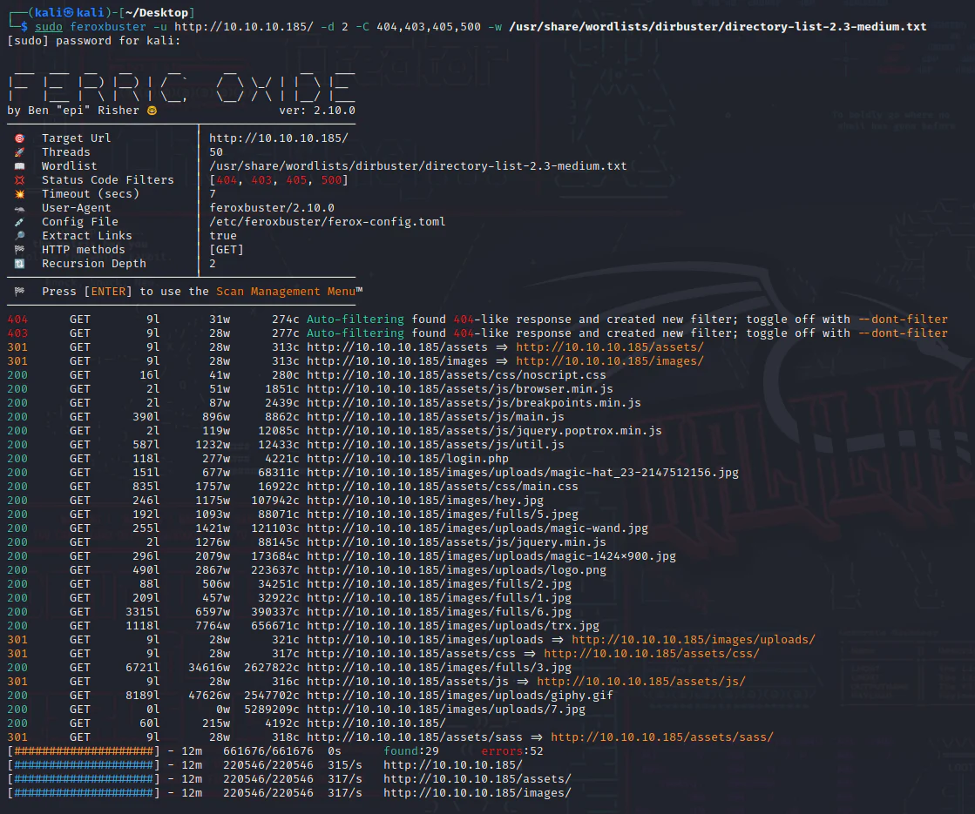Click the smiley emoji after Ben "epi" Risher
The width and height of the screenshot is (975, 814).
[152, 111]
